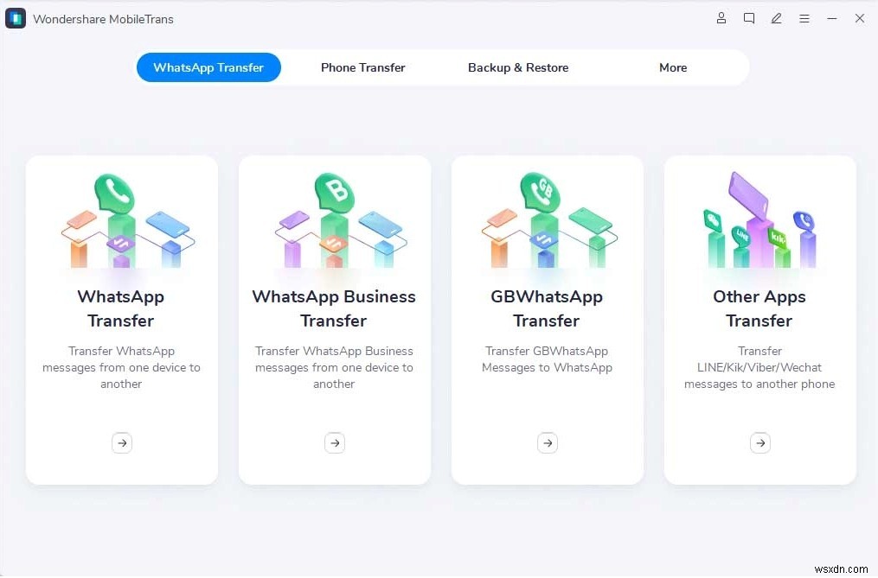Launch WhatsApp Business Transfer via arrow button
The image size is (878, 578).
coord(334,442)
